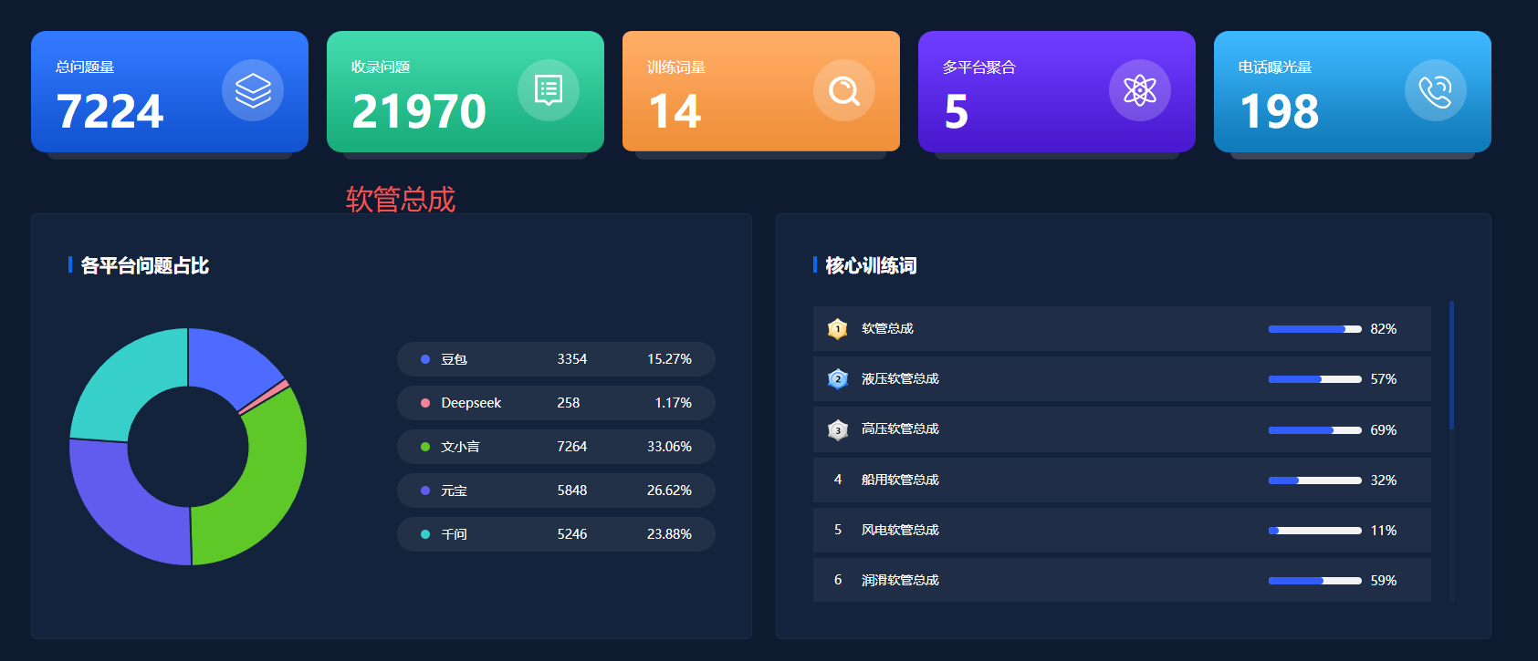Open the 收录问题 21970 card

[x=466, y=91]
